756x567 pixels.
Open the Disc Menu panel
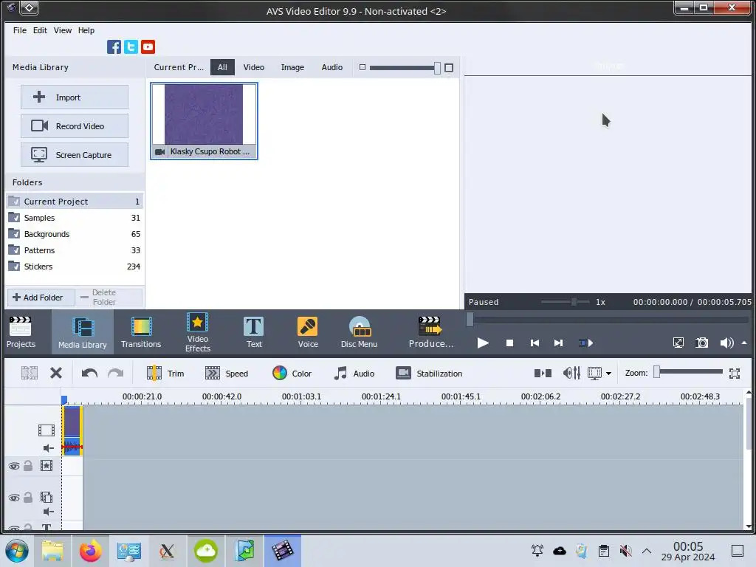[360, 332]
